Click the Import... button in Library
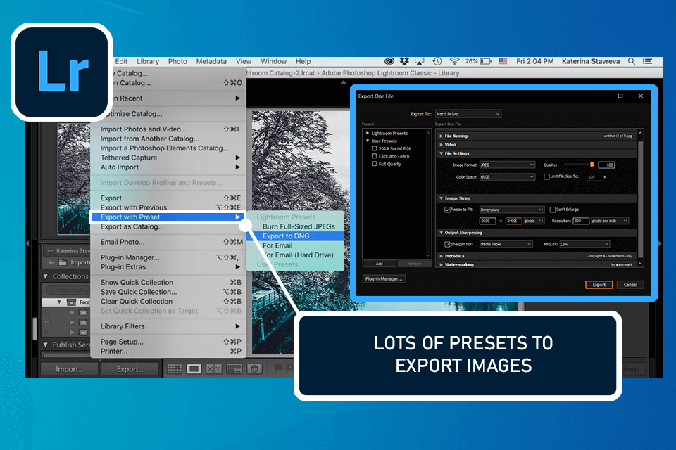The height and width of the screenshot is (450, 676). (x=70, y=369)
